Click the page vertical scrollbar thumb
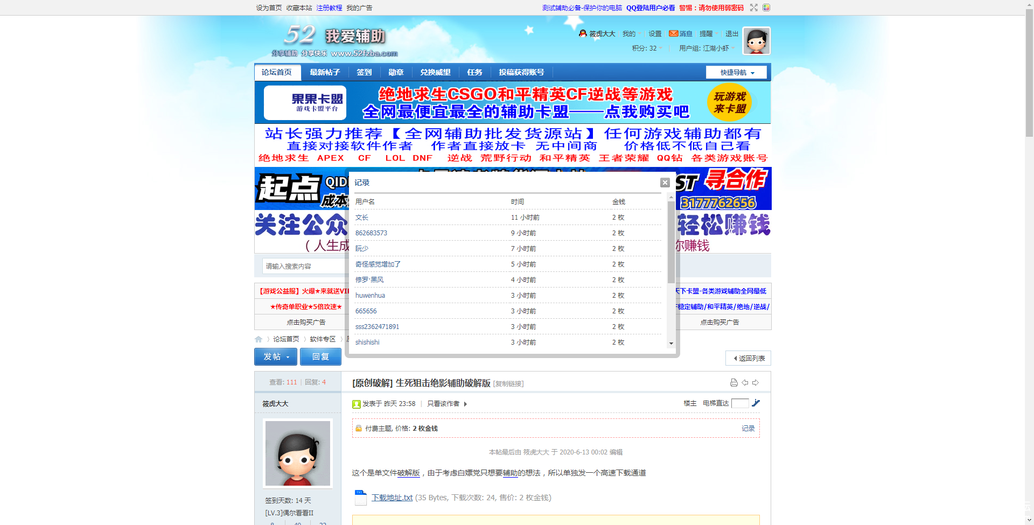 pyautogui.click(x=1029, y=73)
